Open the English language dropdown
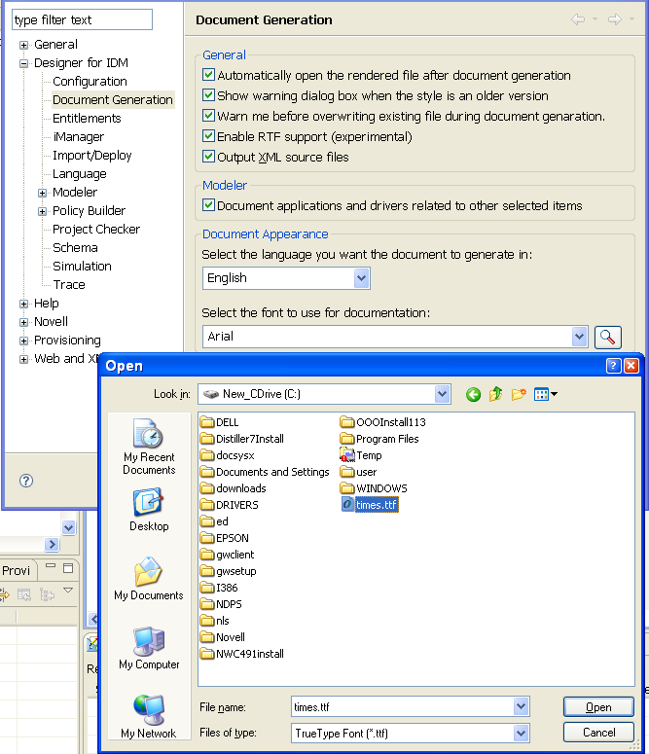 361,278
